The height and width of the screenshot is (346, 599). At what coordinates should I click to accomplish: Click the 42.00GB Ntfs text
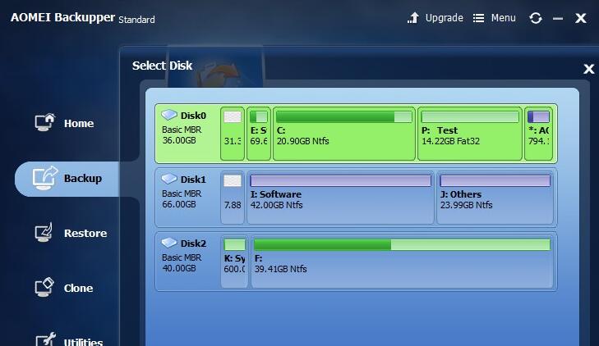coord(277,205)
